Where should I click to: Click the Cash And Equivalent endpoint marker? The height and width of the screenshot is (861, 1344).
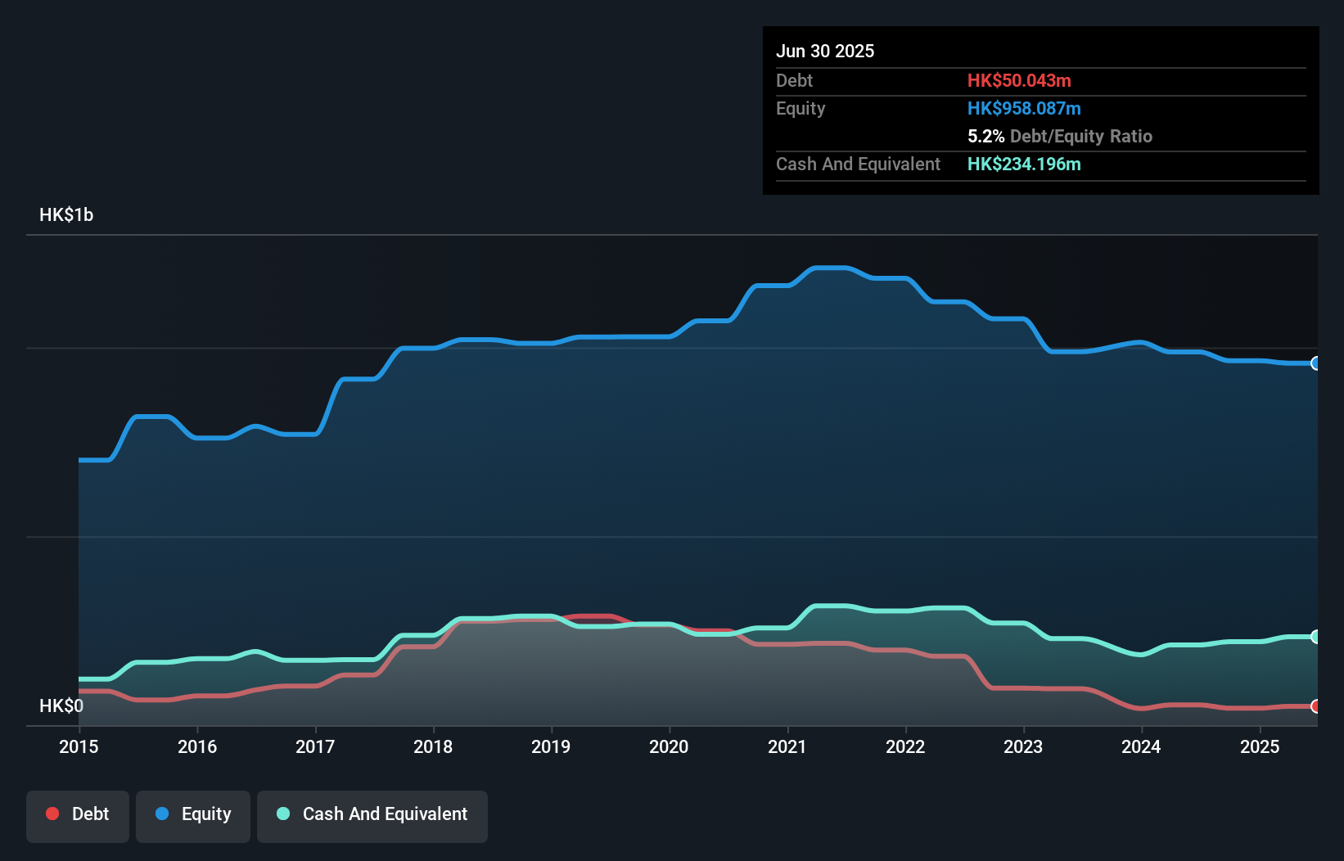tap(1315, 637)
